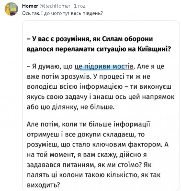Click the bold question heading about Київщині

[99, 44]
